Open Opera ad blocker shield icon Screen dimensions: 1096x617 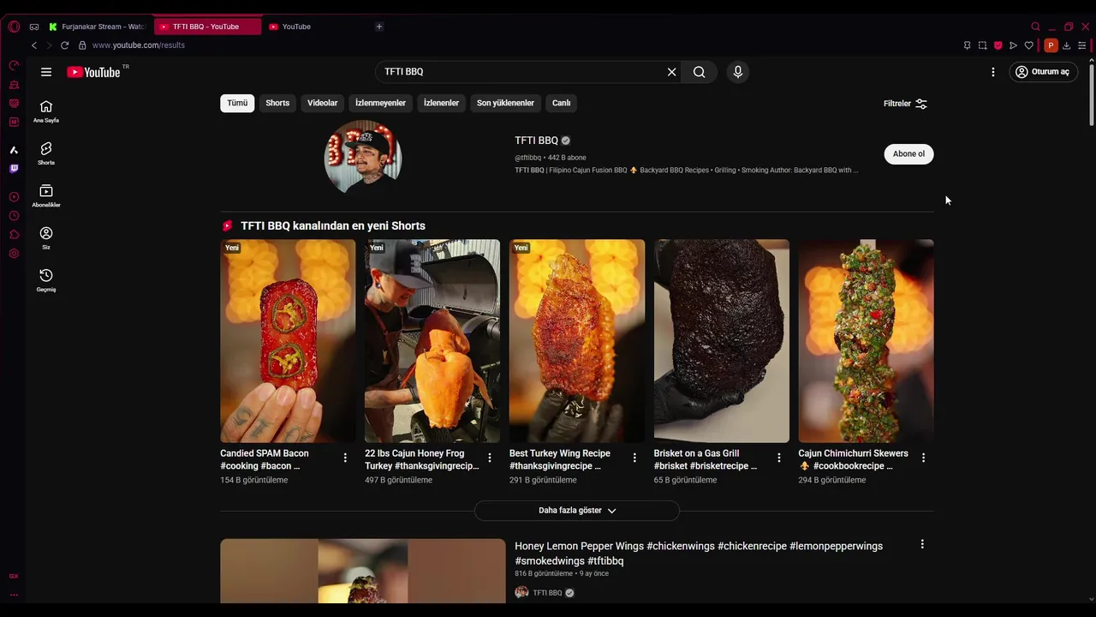coord(998,45)
